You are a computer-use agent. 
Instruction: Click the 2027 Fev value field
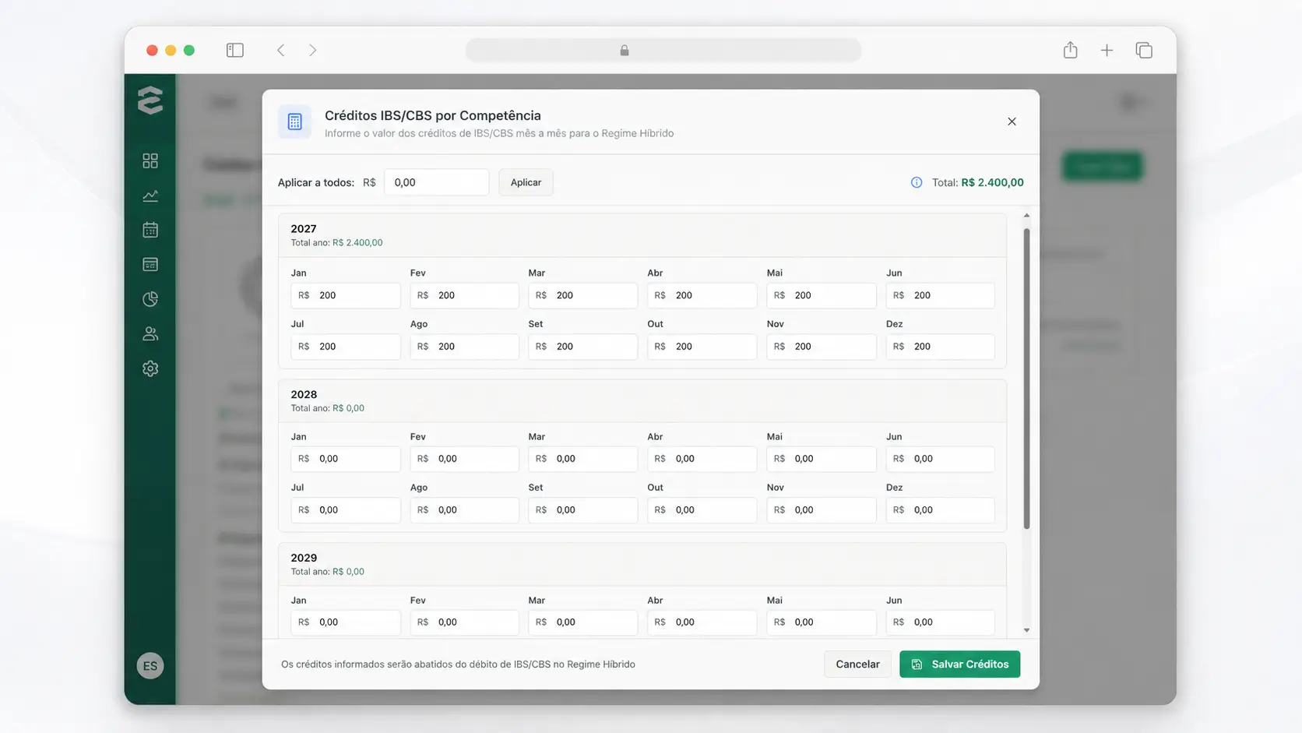tap(464, 295)
